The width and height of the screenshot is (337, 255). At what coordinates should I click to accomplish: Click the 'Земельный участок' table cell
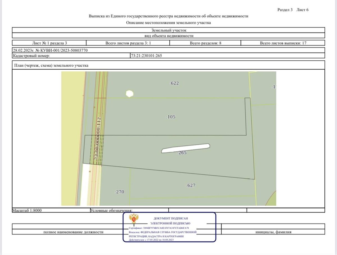pos(168,30)
